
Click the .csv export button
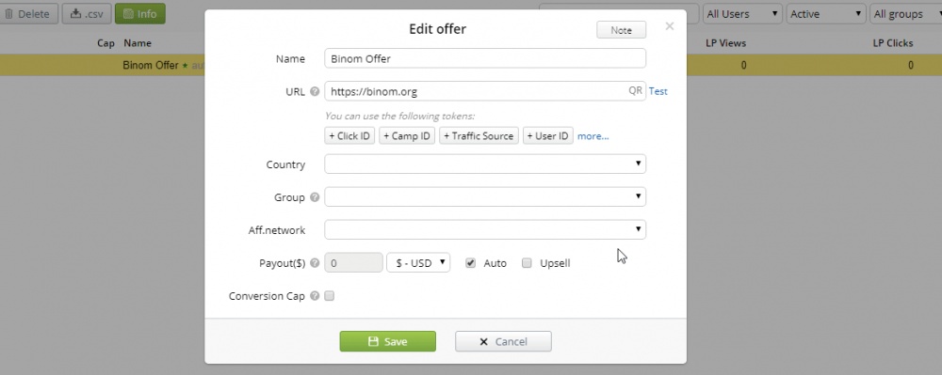coord(87,14)
